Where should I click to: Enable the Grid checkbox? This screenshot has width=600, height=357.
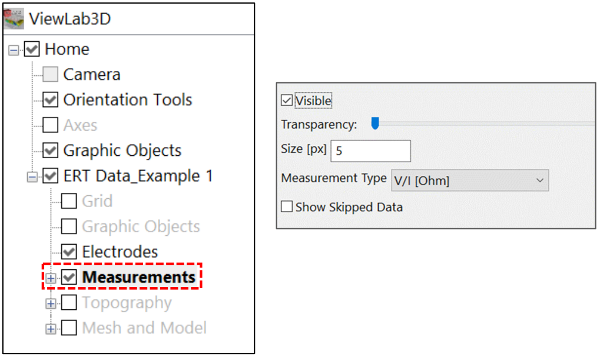69,201
